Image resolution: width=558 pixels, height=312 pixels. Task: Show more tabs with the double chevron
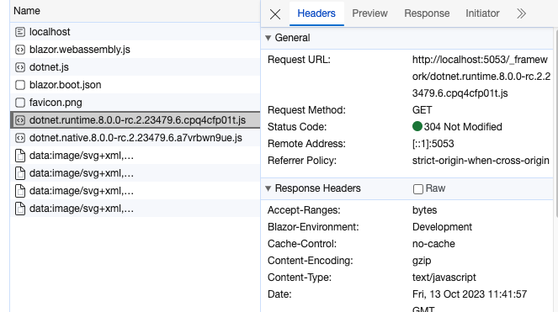(521, 13)
